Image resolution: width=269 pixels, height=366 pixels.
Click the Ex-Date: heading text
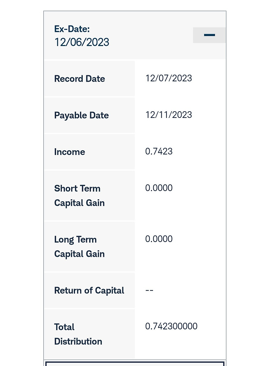(72, 29)
